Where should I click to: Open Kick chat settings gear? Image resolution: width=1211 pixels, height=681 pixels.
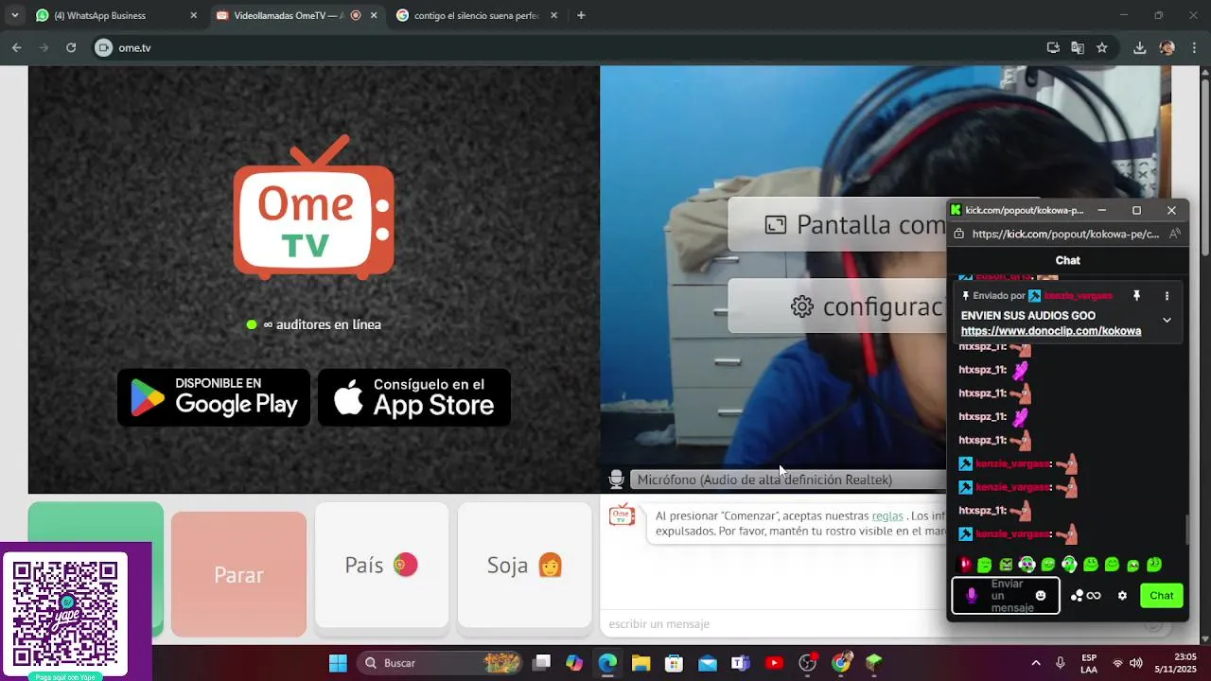[x=1122, y=596]
